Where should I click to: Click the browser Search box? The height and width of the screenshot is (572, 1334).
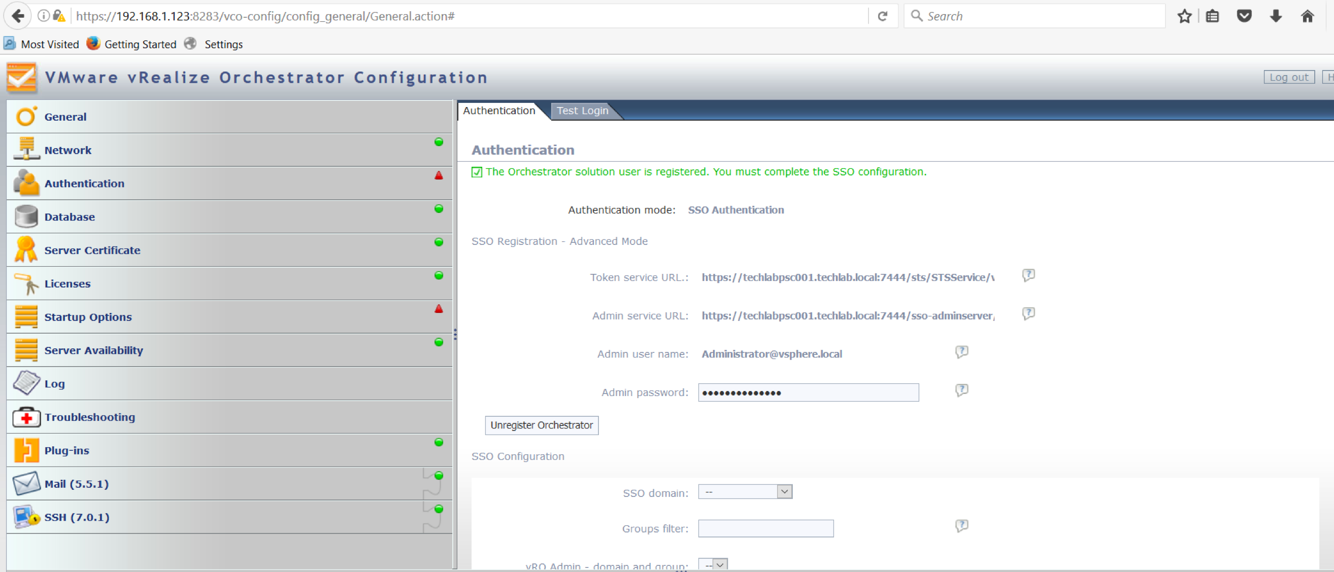pyautogui.click(x=1034, y=16)
